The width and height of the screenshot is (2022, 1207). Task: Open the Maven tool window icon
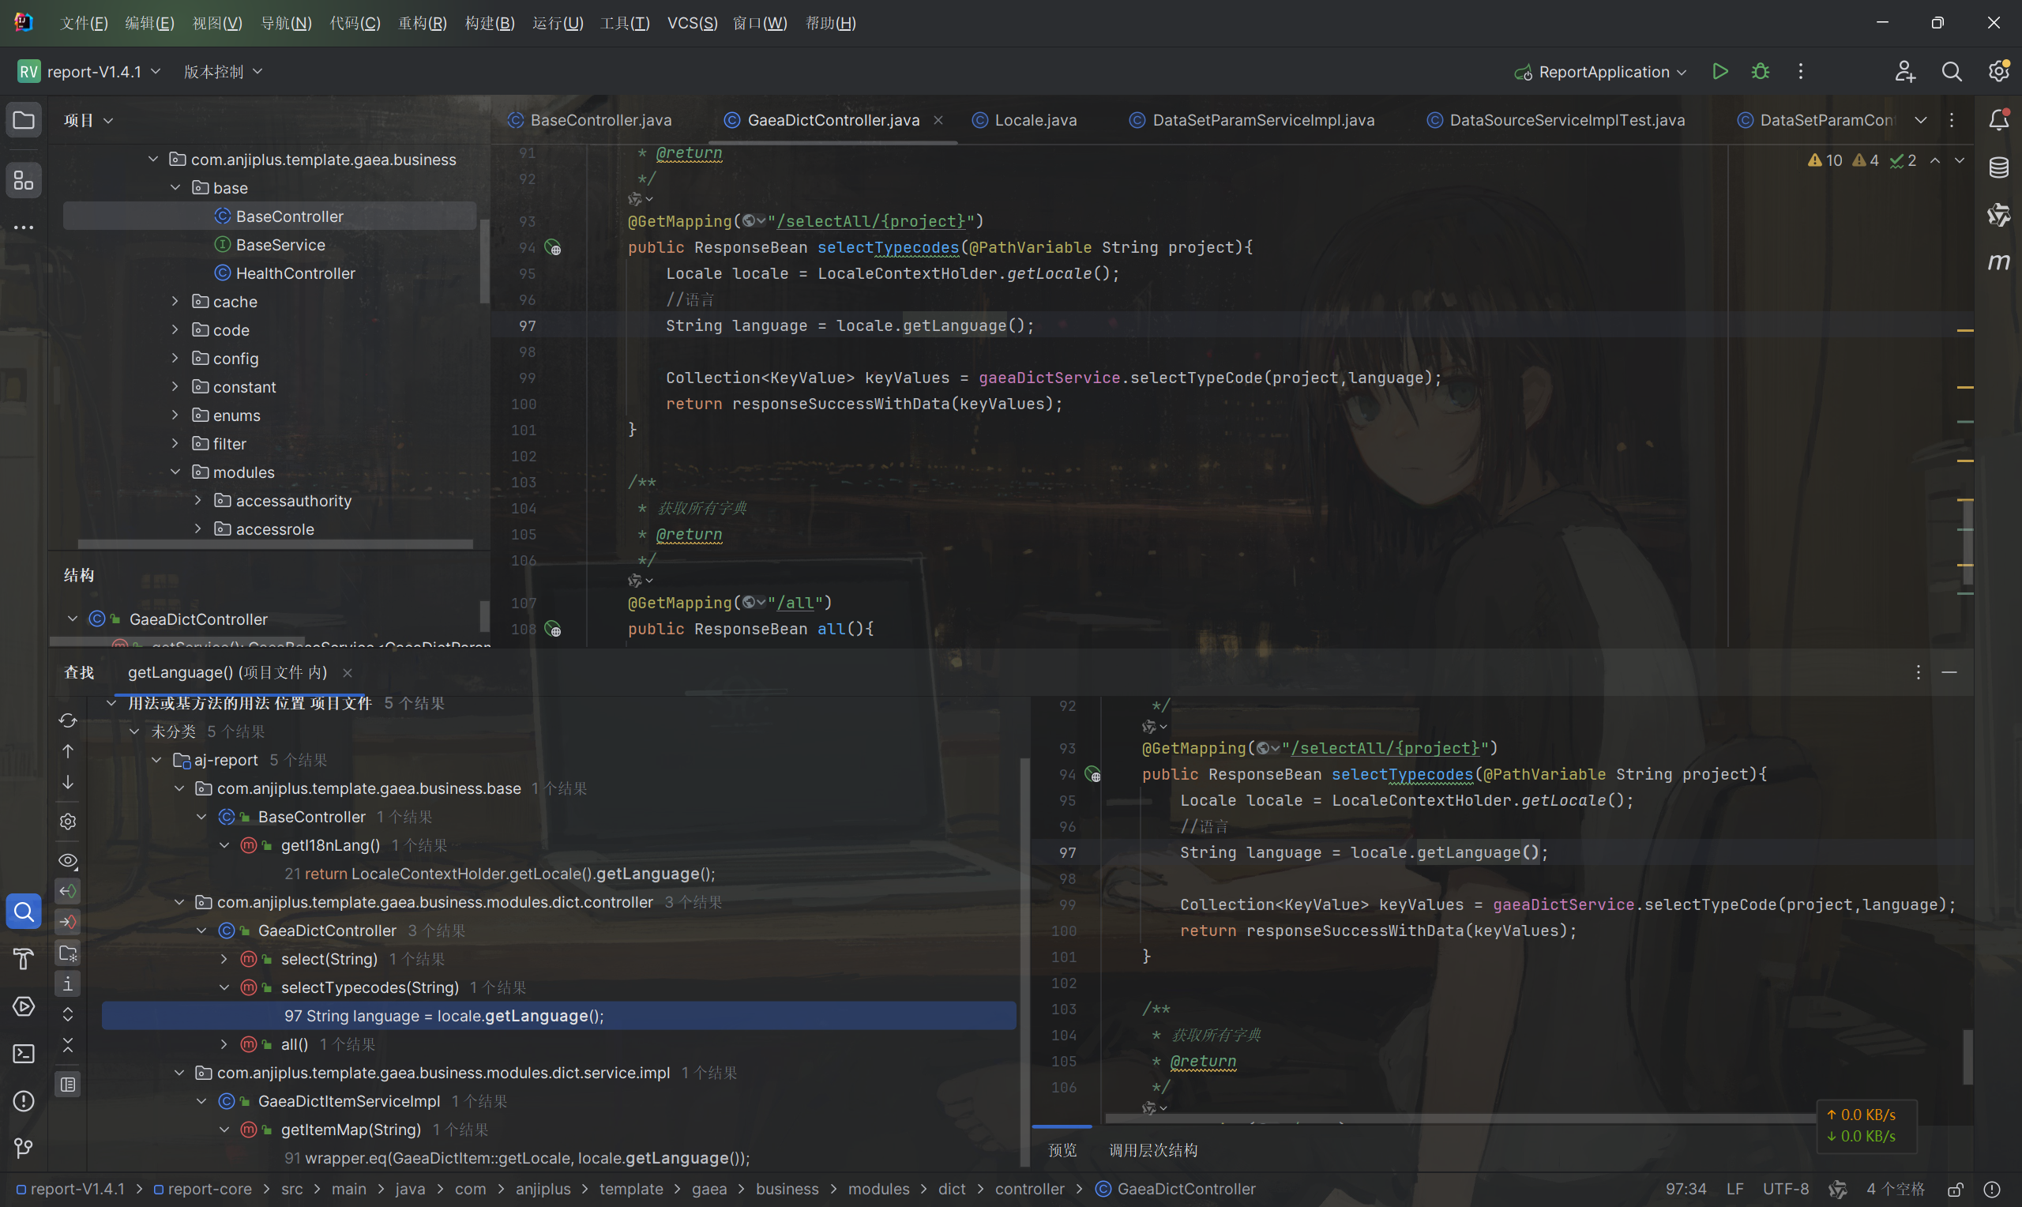[1998, 262]
